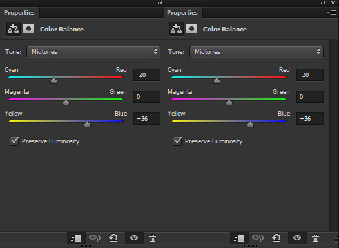Screen dimensions: 339x248
Task: Reset adjustment defaults in left panel
Action: click(113, 238)
